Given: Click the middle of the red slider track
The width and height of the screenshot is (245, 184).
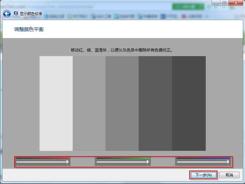Looking at the screenshot, I should tap(42, 162).
